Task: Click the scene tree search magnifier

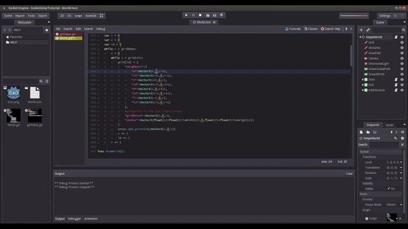Action: point(404,30)
